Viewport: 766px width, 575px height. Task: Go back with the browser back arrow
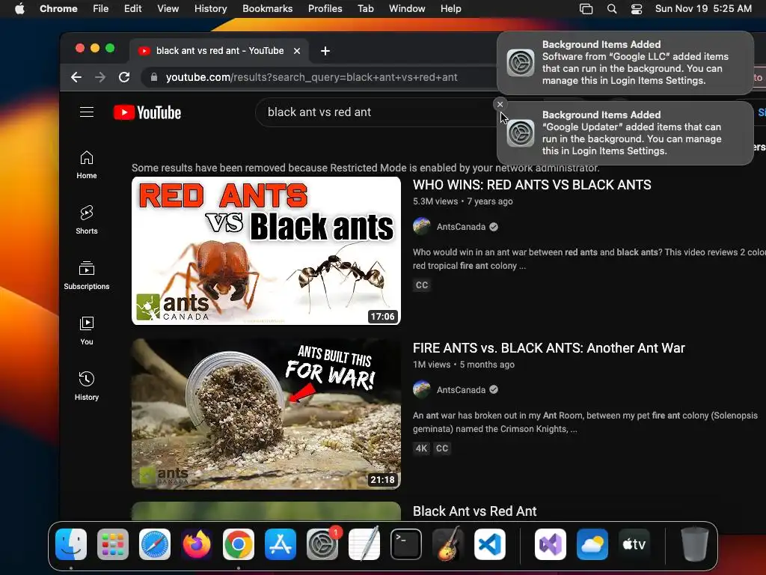pyautogui.click(x=76, y=77)
